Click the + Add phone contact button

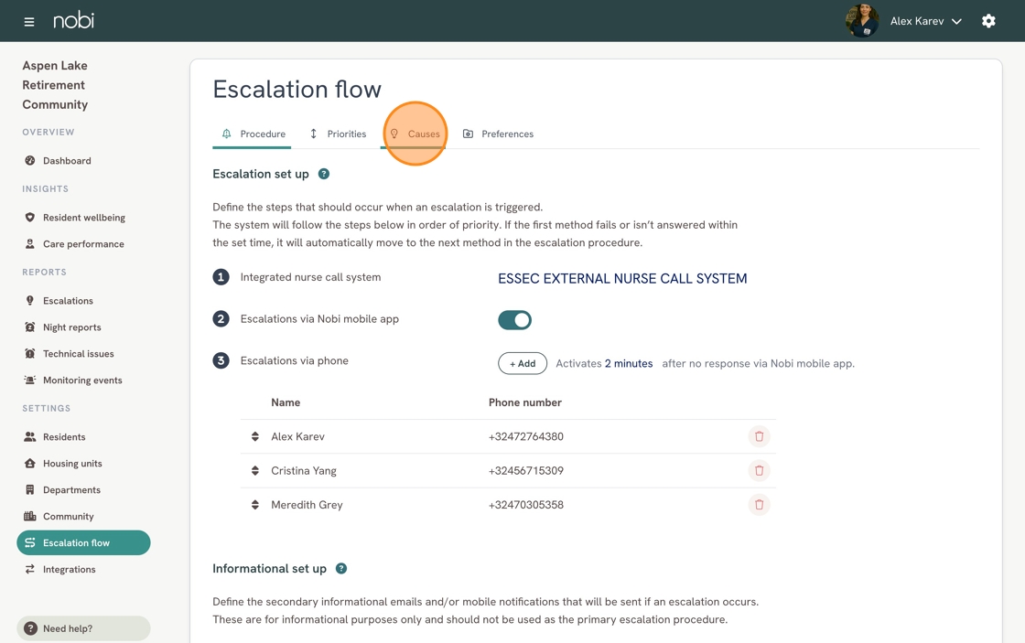coord(523,363)
